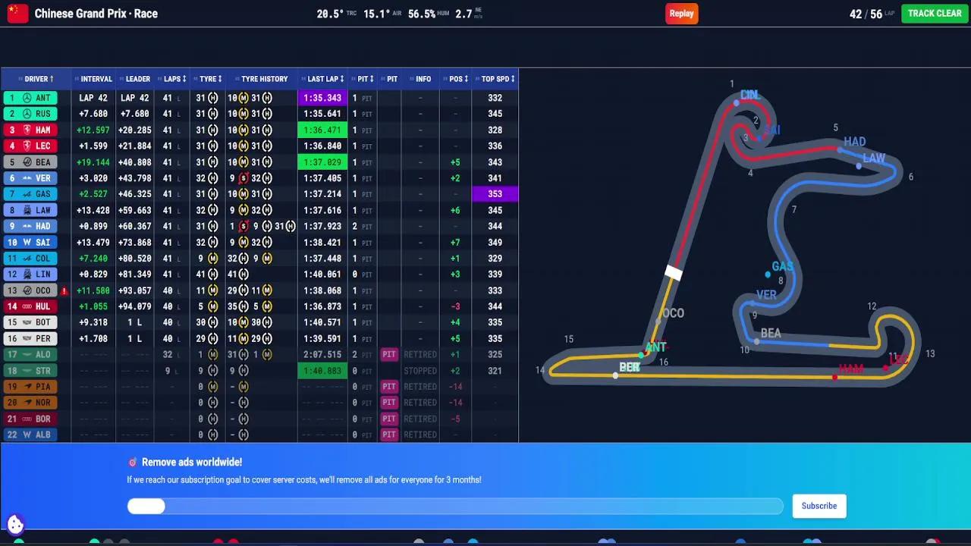Click the red warning icon next to OCO

pos(64,290)
